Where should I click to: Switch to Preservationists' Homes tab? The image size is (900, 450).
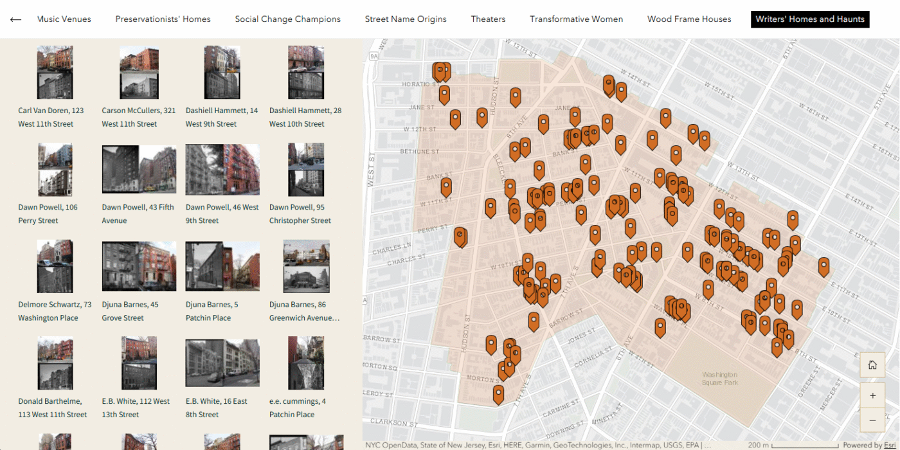coord(163,19)
